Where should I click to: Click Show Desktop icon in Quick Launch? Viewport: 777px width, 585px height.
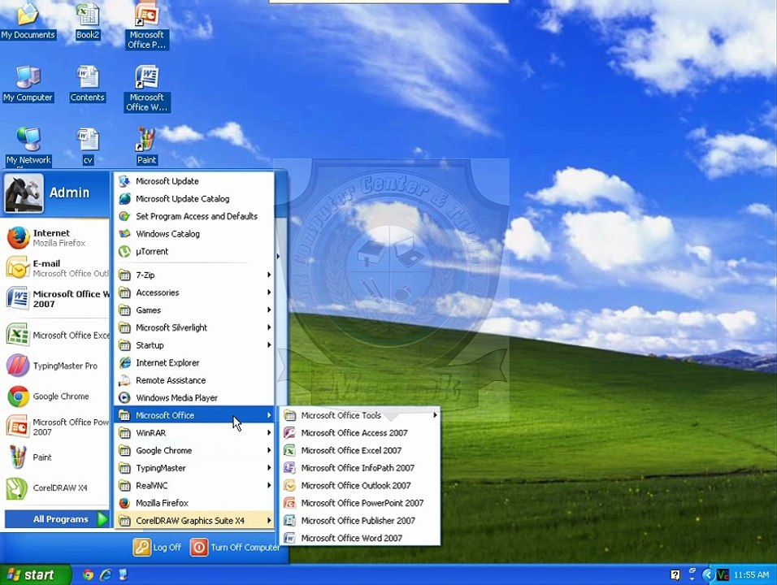[x=123, y=574]
